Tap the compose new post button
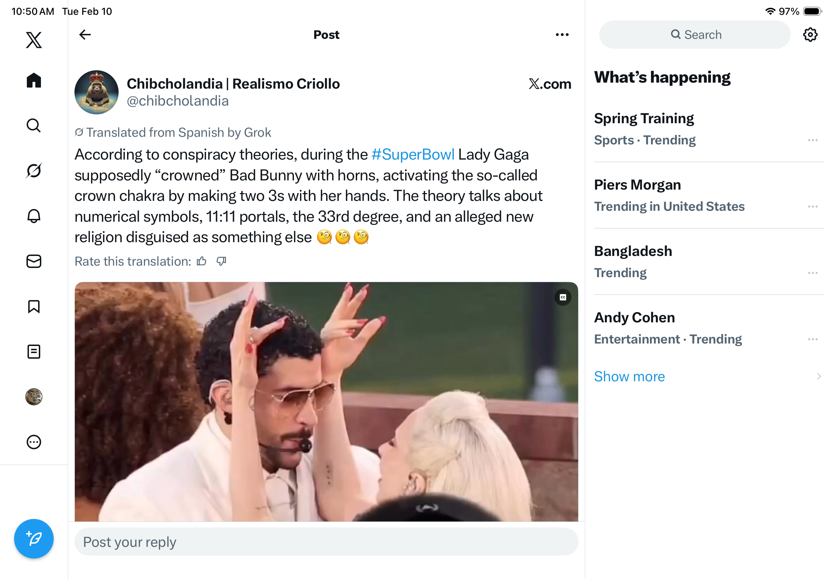The width and height of the screenshot is (833, 579). pos(34,538)
